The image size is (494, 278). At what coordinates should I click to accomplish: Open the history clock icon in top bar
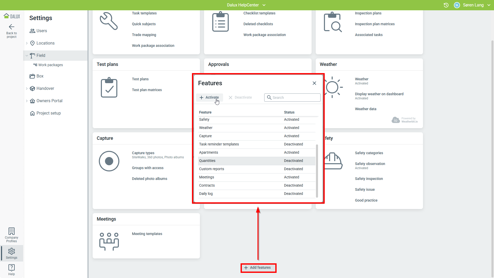coord(446,5)
